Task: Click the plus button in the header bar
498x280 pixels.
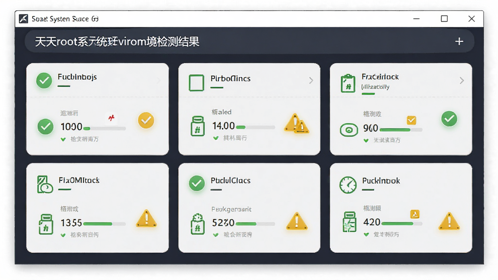Action: pos(459,41)
